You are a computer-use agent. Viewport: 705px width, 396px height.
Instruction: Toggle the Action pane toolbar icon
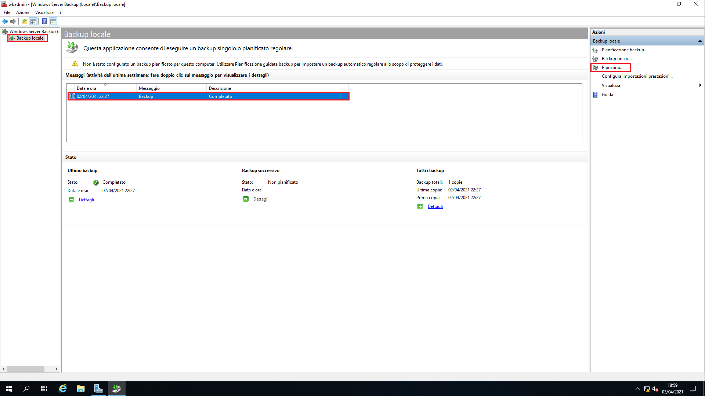click(x=53, y=21)
